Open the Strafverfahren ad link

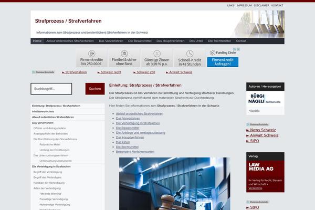pyautogui.click(x=75, y=72)
